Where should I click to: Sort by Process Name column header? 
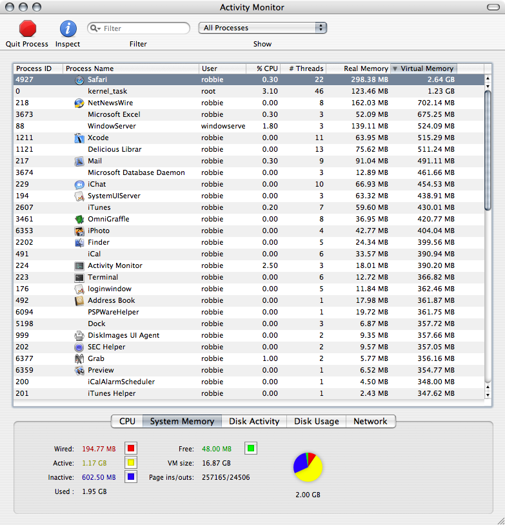click(131, 68)
